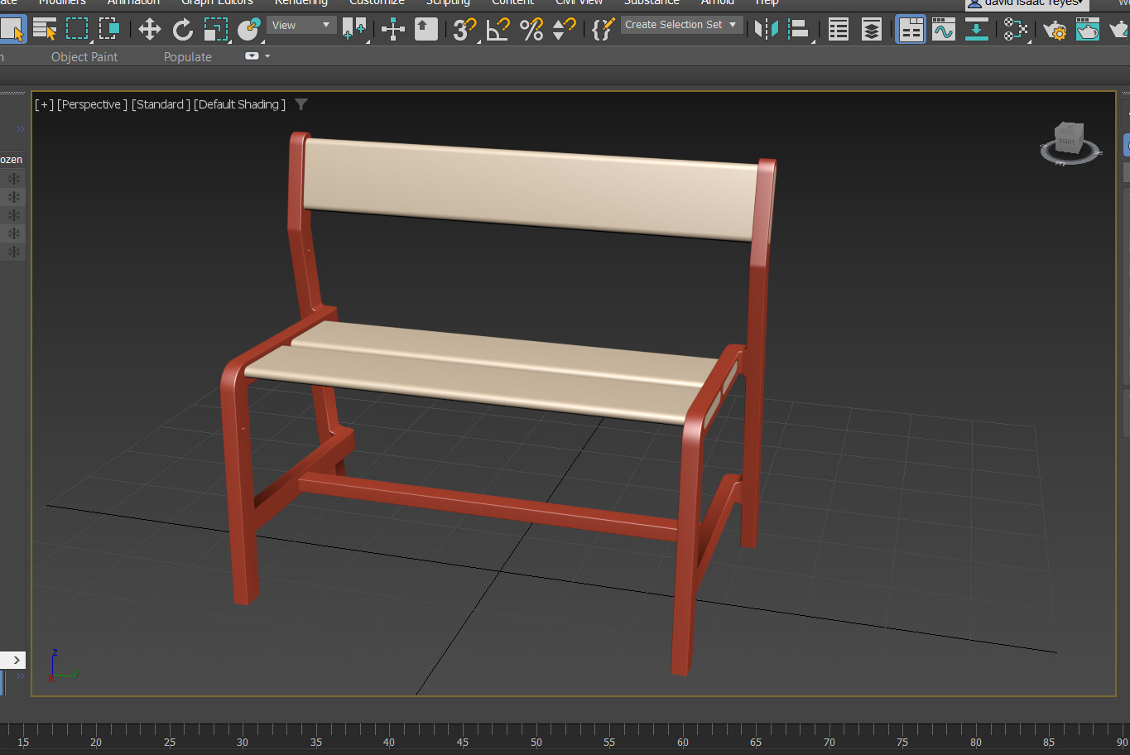Open the Rendering menu

(x=301, y=2)
